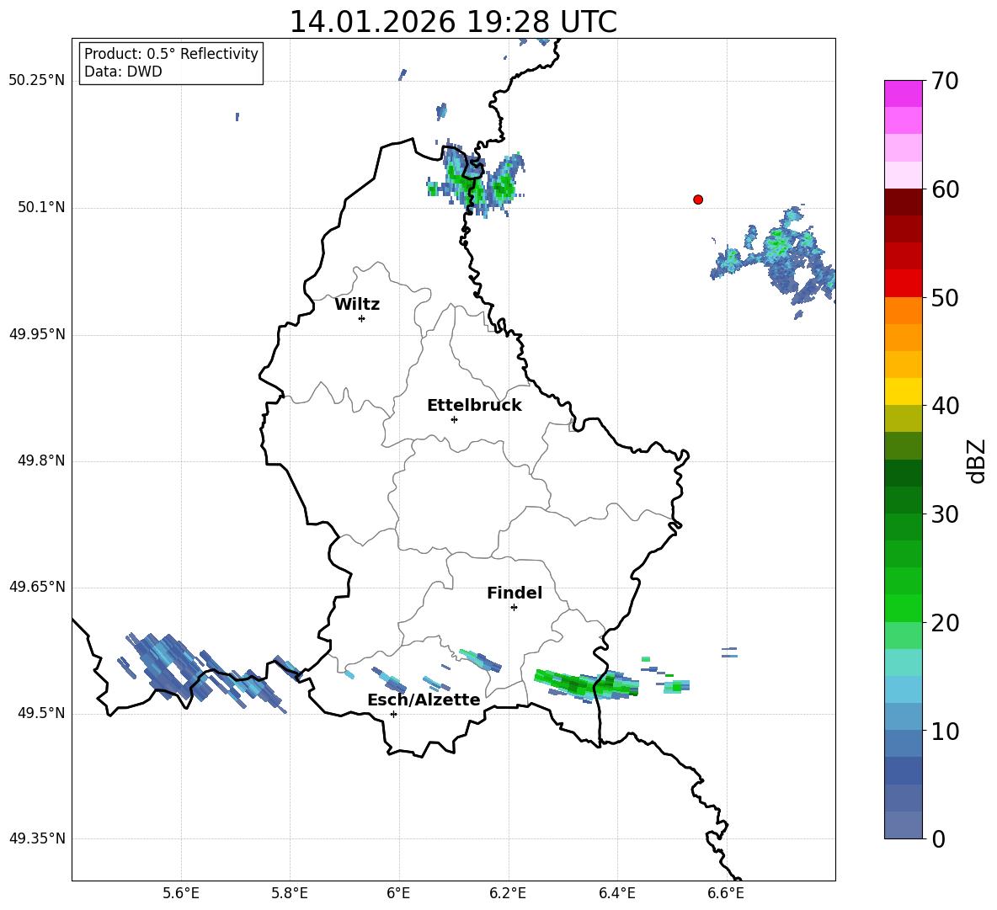The height and width of the screenshot is (910, 997).
Task: Click the yellow segment just above 40 dBZ
Action: (x=904, y=391)
